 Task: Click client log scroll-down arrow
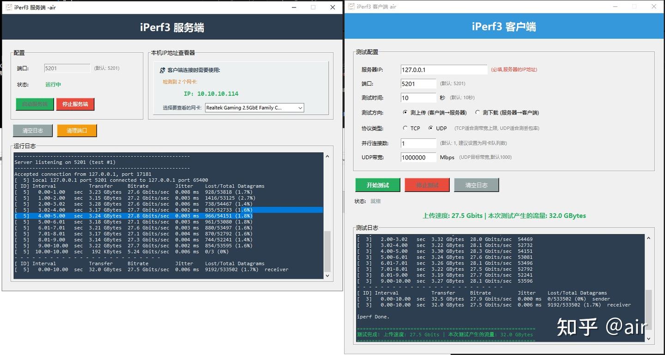click(648, 339)
